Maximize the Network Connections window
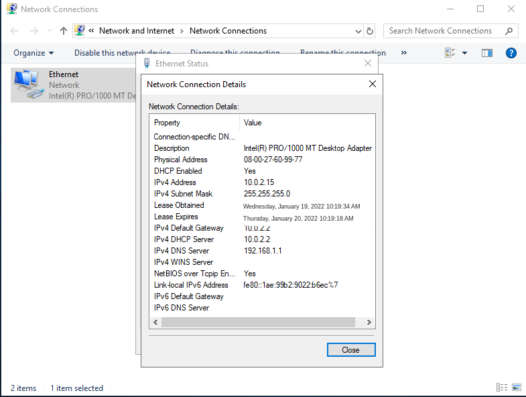This screenshot has width=526, height=397. coord(480,9)
